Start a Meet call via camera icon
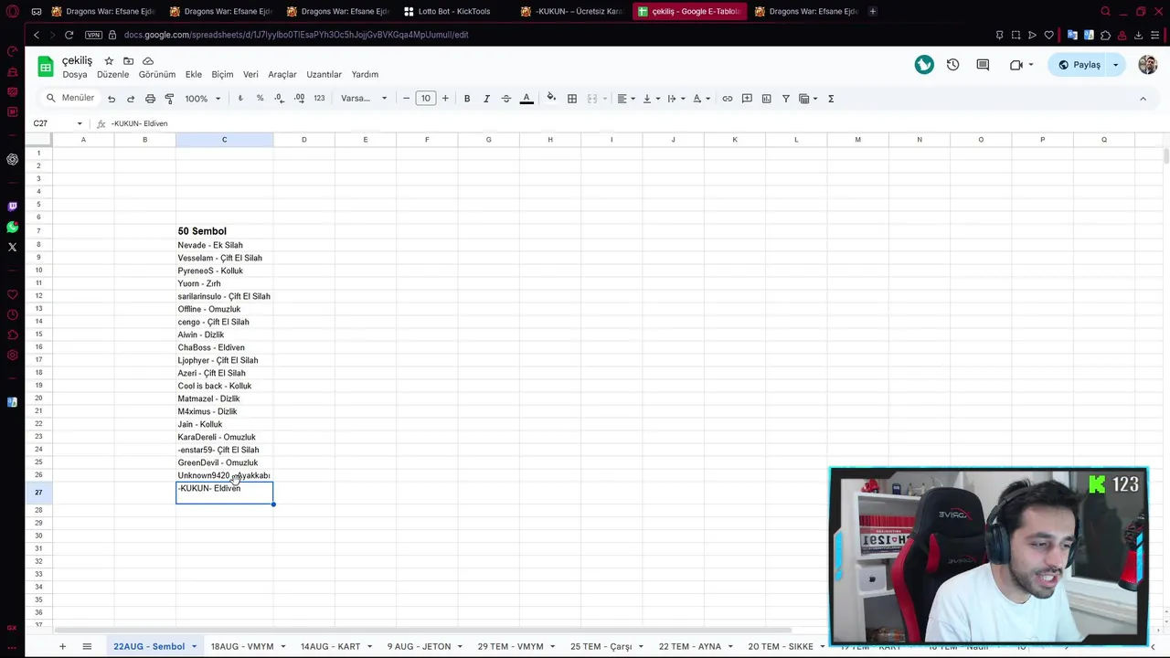The width and height of the screenshot is (1170, 658). (1016, 65)
